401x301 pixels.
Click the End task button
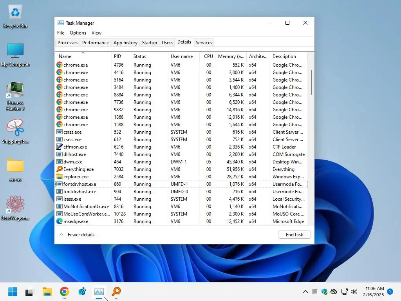294,235
